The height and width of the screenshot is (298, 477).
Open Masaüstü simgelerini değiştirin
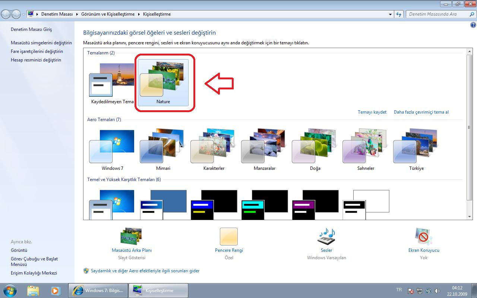click(41, 43)
